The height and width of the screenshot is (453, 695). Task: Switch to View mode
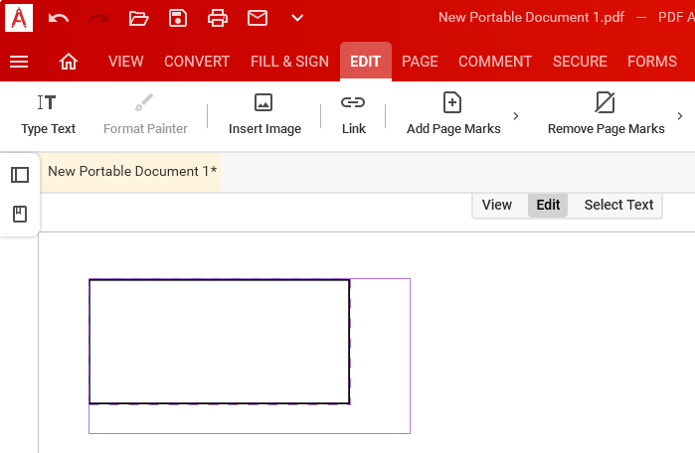497,205
